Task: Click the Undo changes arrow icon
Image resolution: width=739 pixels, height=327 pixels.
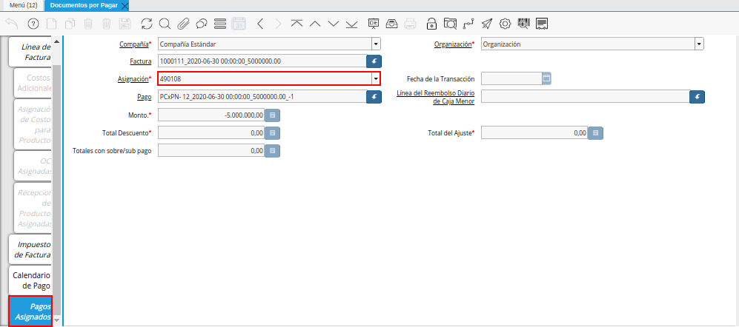Action: point(12,24)
